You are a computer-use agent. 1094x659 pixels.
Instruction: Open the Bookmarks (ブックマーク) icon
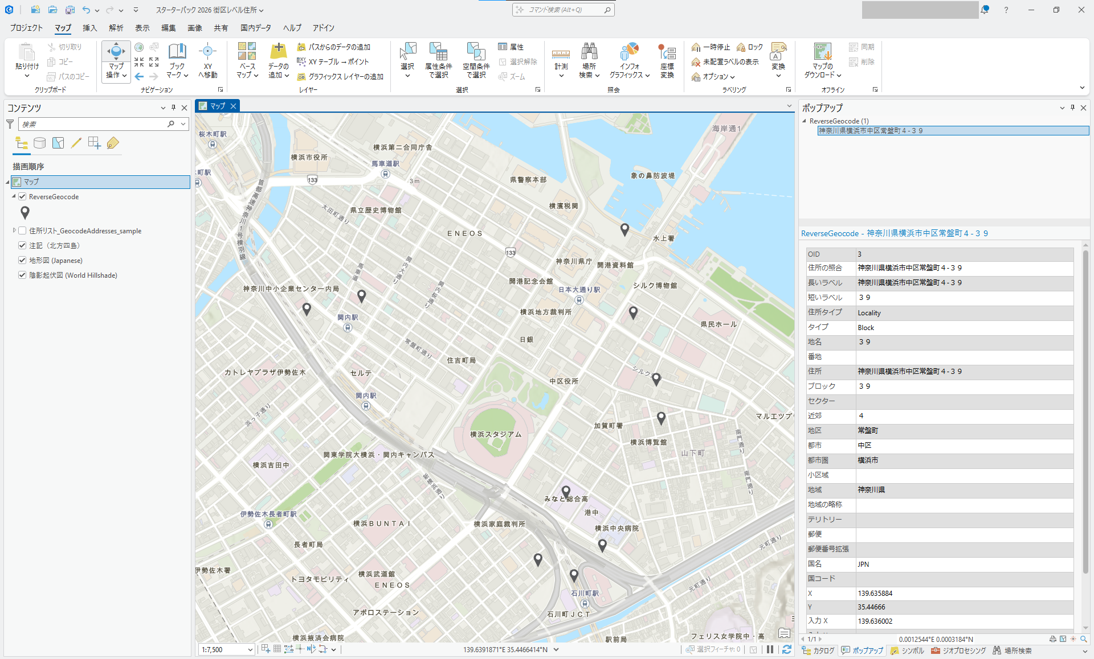pos(177,52)
